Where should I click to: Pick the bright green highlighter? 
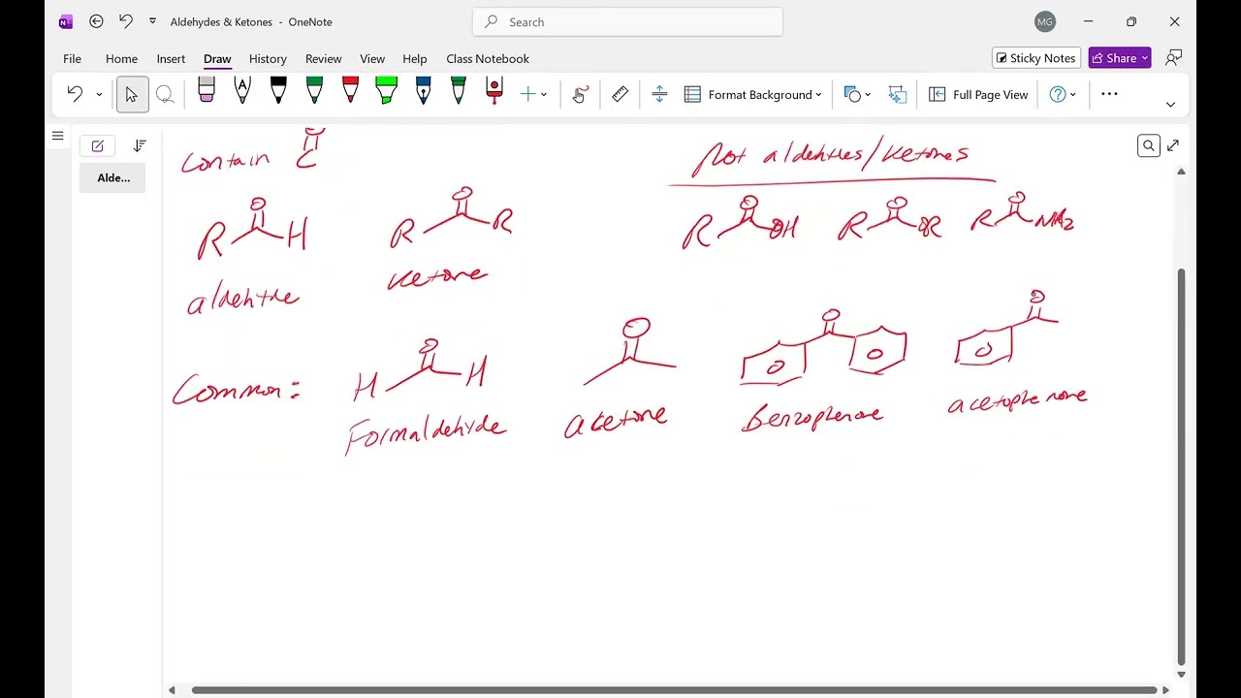coord(386,91)
